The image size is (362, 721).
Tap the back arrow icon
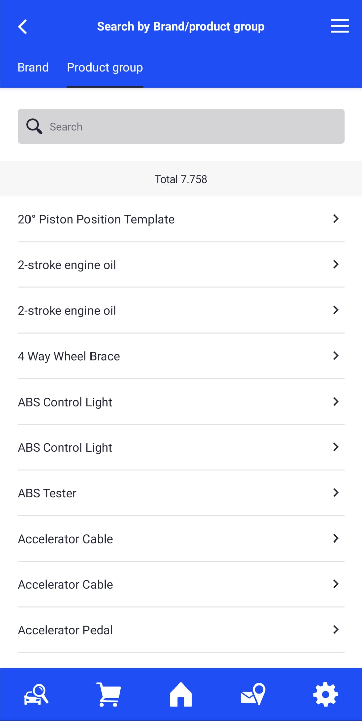coord(23,27)
